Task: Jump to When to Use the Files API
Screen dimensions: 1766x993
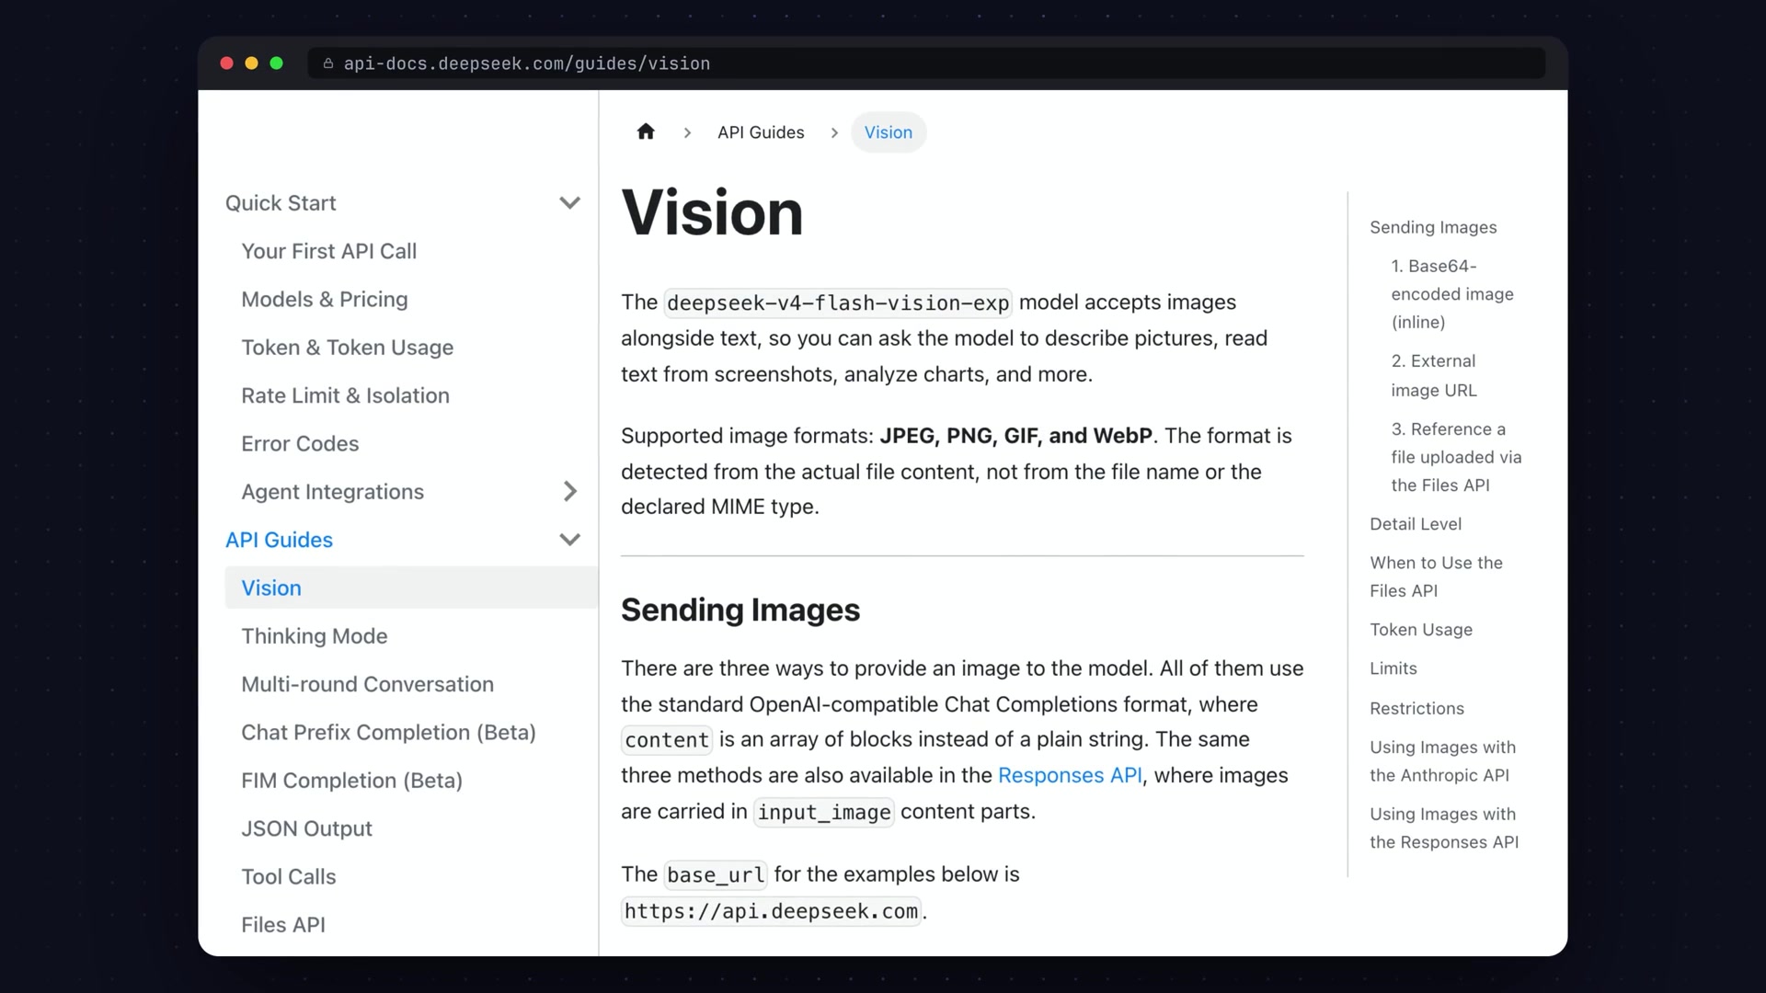Action: click(1436, 576)
